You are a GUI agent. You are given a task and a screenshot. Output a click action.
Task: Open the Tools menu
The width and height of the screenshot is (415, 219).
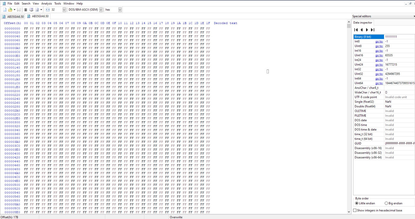58,4
